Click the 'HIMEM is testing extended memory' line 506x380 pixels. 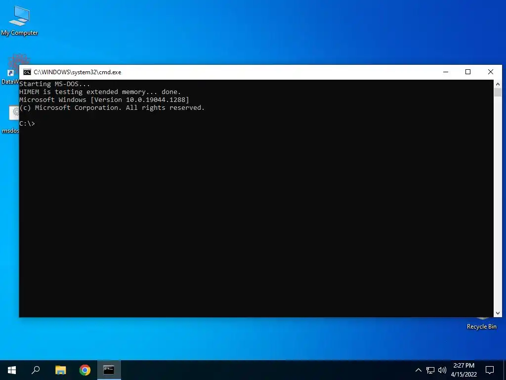coord(100,92)
